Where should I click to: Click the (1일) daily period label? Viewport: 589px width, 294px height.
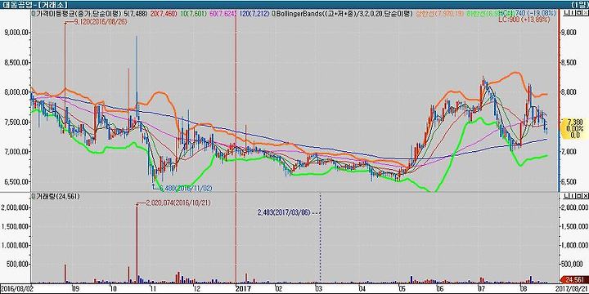pos(579,4)
